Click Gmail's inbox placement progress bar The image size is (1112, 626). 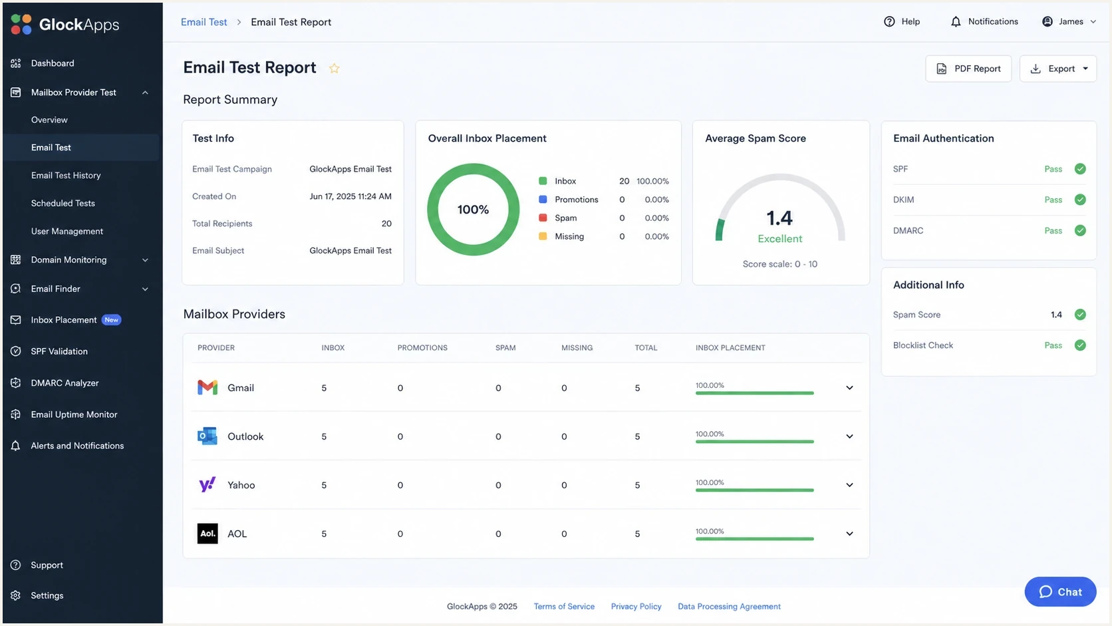754,393
